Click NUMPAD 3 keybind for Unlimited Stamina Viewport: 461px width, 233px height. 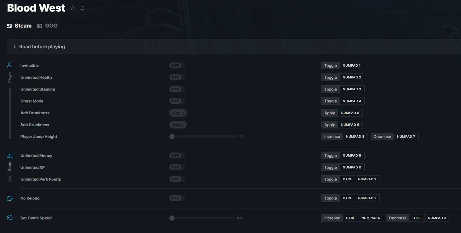pos(352,89)
